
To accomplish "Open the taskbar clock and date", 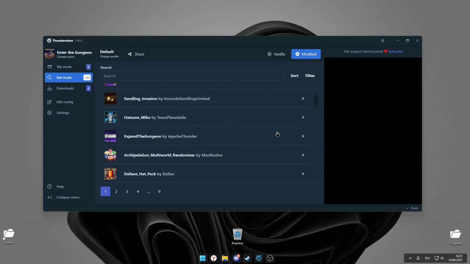I will [x=455, y=258].
